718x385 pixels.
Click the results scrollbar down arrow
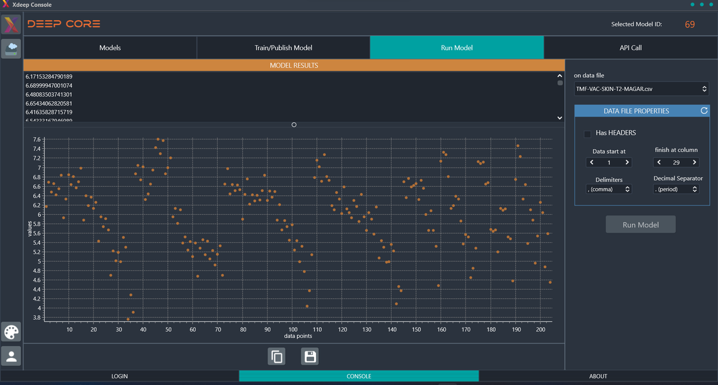pos(560,118)
